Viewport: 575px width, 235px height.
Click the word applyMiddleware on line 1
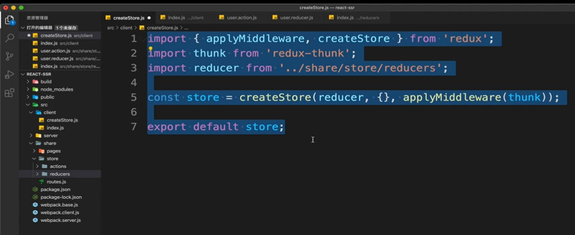click(x=256, y=38)
